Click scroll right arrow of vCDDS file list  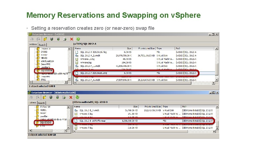(x=213, y=83)
